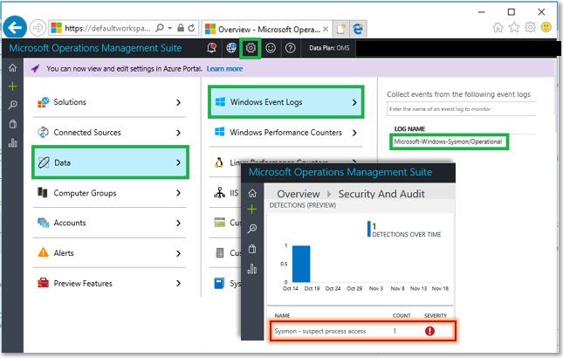The image size is (563, 358).
Task: Open the Help question mark icon
Action: [x=290, y=48]
